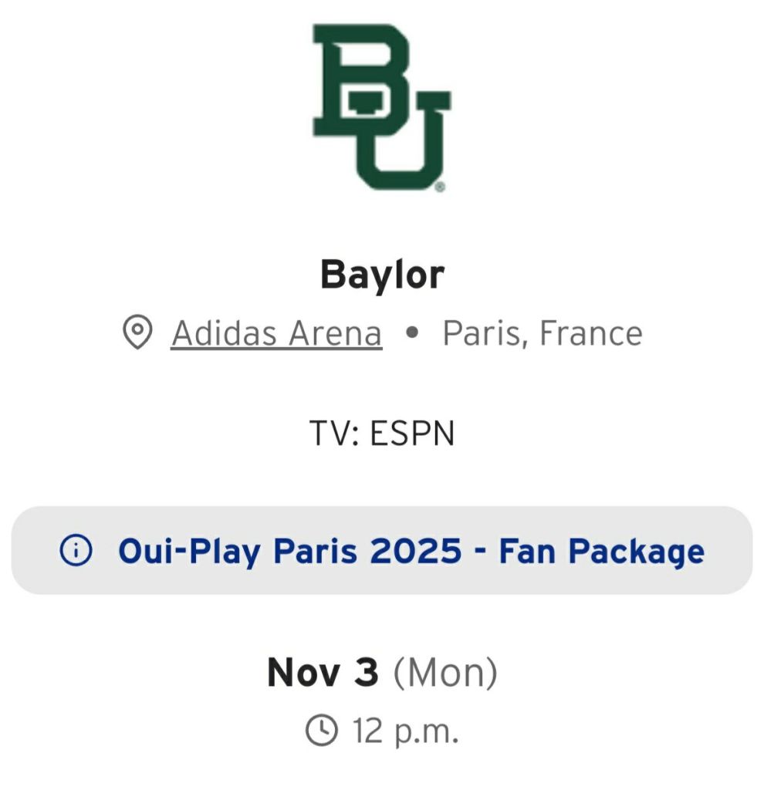Tap the location pin icon
The image size is (774, 790).
[x=137, y=333]
